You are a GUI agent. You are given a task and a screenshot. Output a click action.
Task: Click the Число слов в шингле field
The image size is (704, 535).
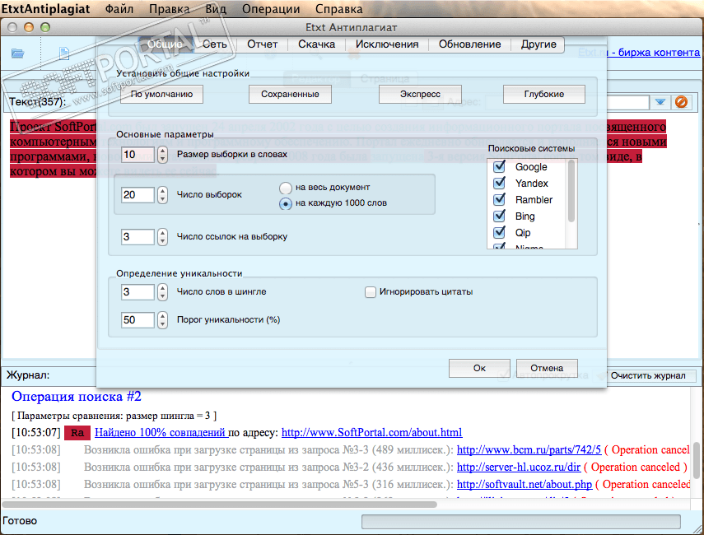138,292
